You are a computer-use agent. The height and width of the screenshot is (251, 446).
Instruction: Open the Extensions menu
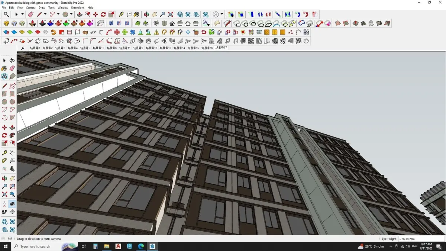(78, 7)
